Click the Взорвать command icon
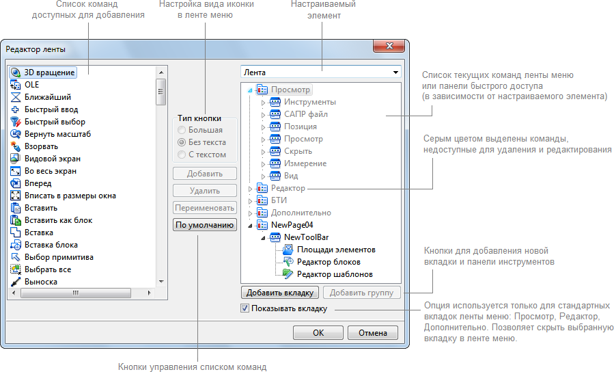This screenshot has height=372, width=614. click(x=15, y=146)
